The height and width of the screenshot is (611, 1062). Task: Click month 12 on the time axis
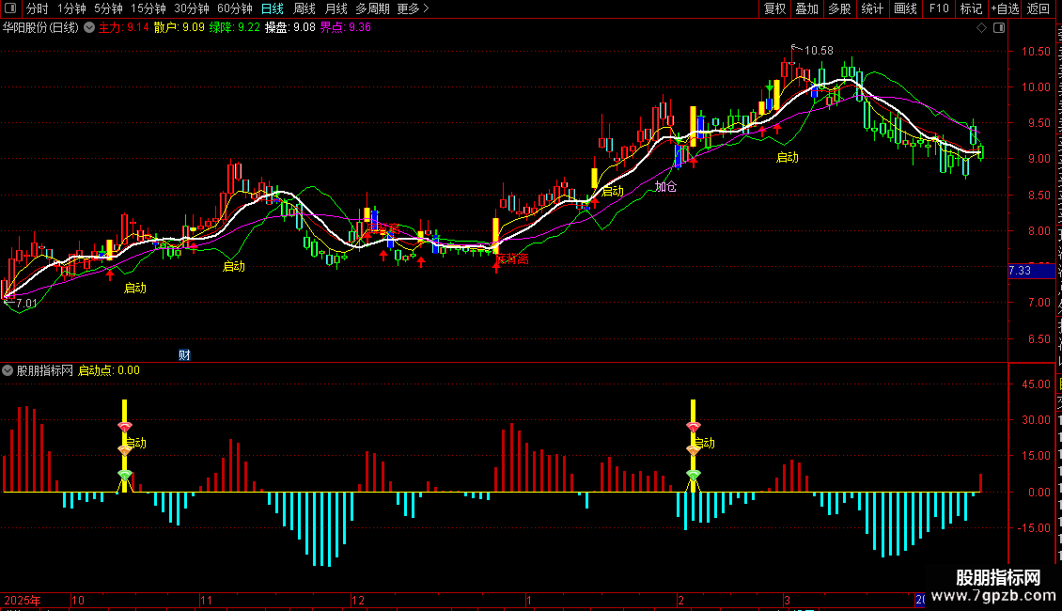pos(358,600)
